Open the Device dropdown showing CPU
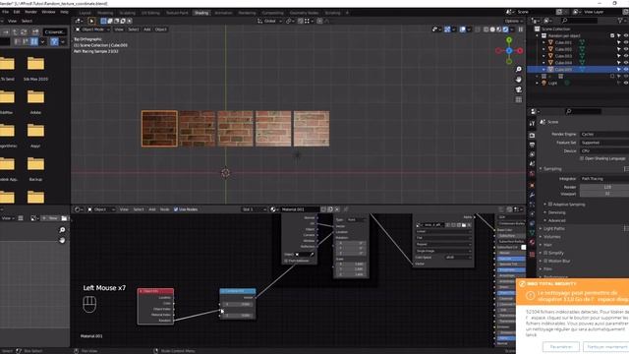This screenshot has height=354, width=629. [604, 150]
